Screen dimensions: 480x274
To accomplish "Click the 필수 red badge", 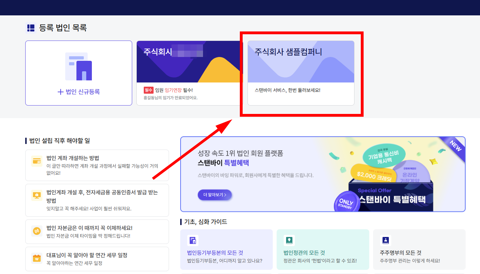I will point(149,90).
